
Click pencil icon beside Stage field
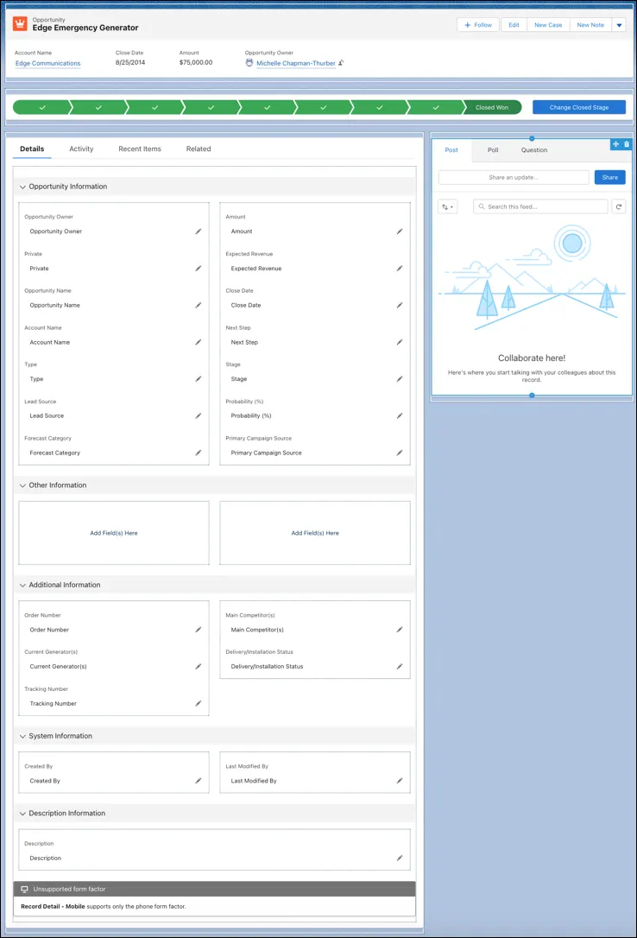tap(400, 378)
